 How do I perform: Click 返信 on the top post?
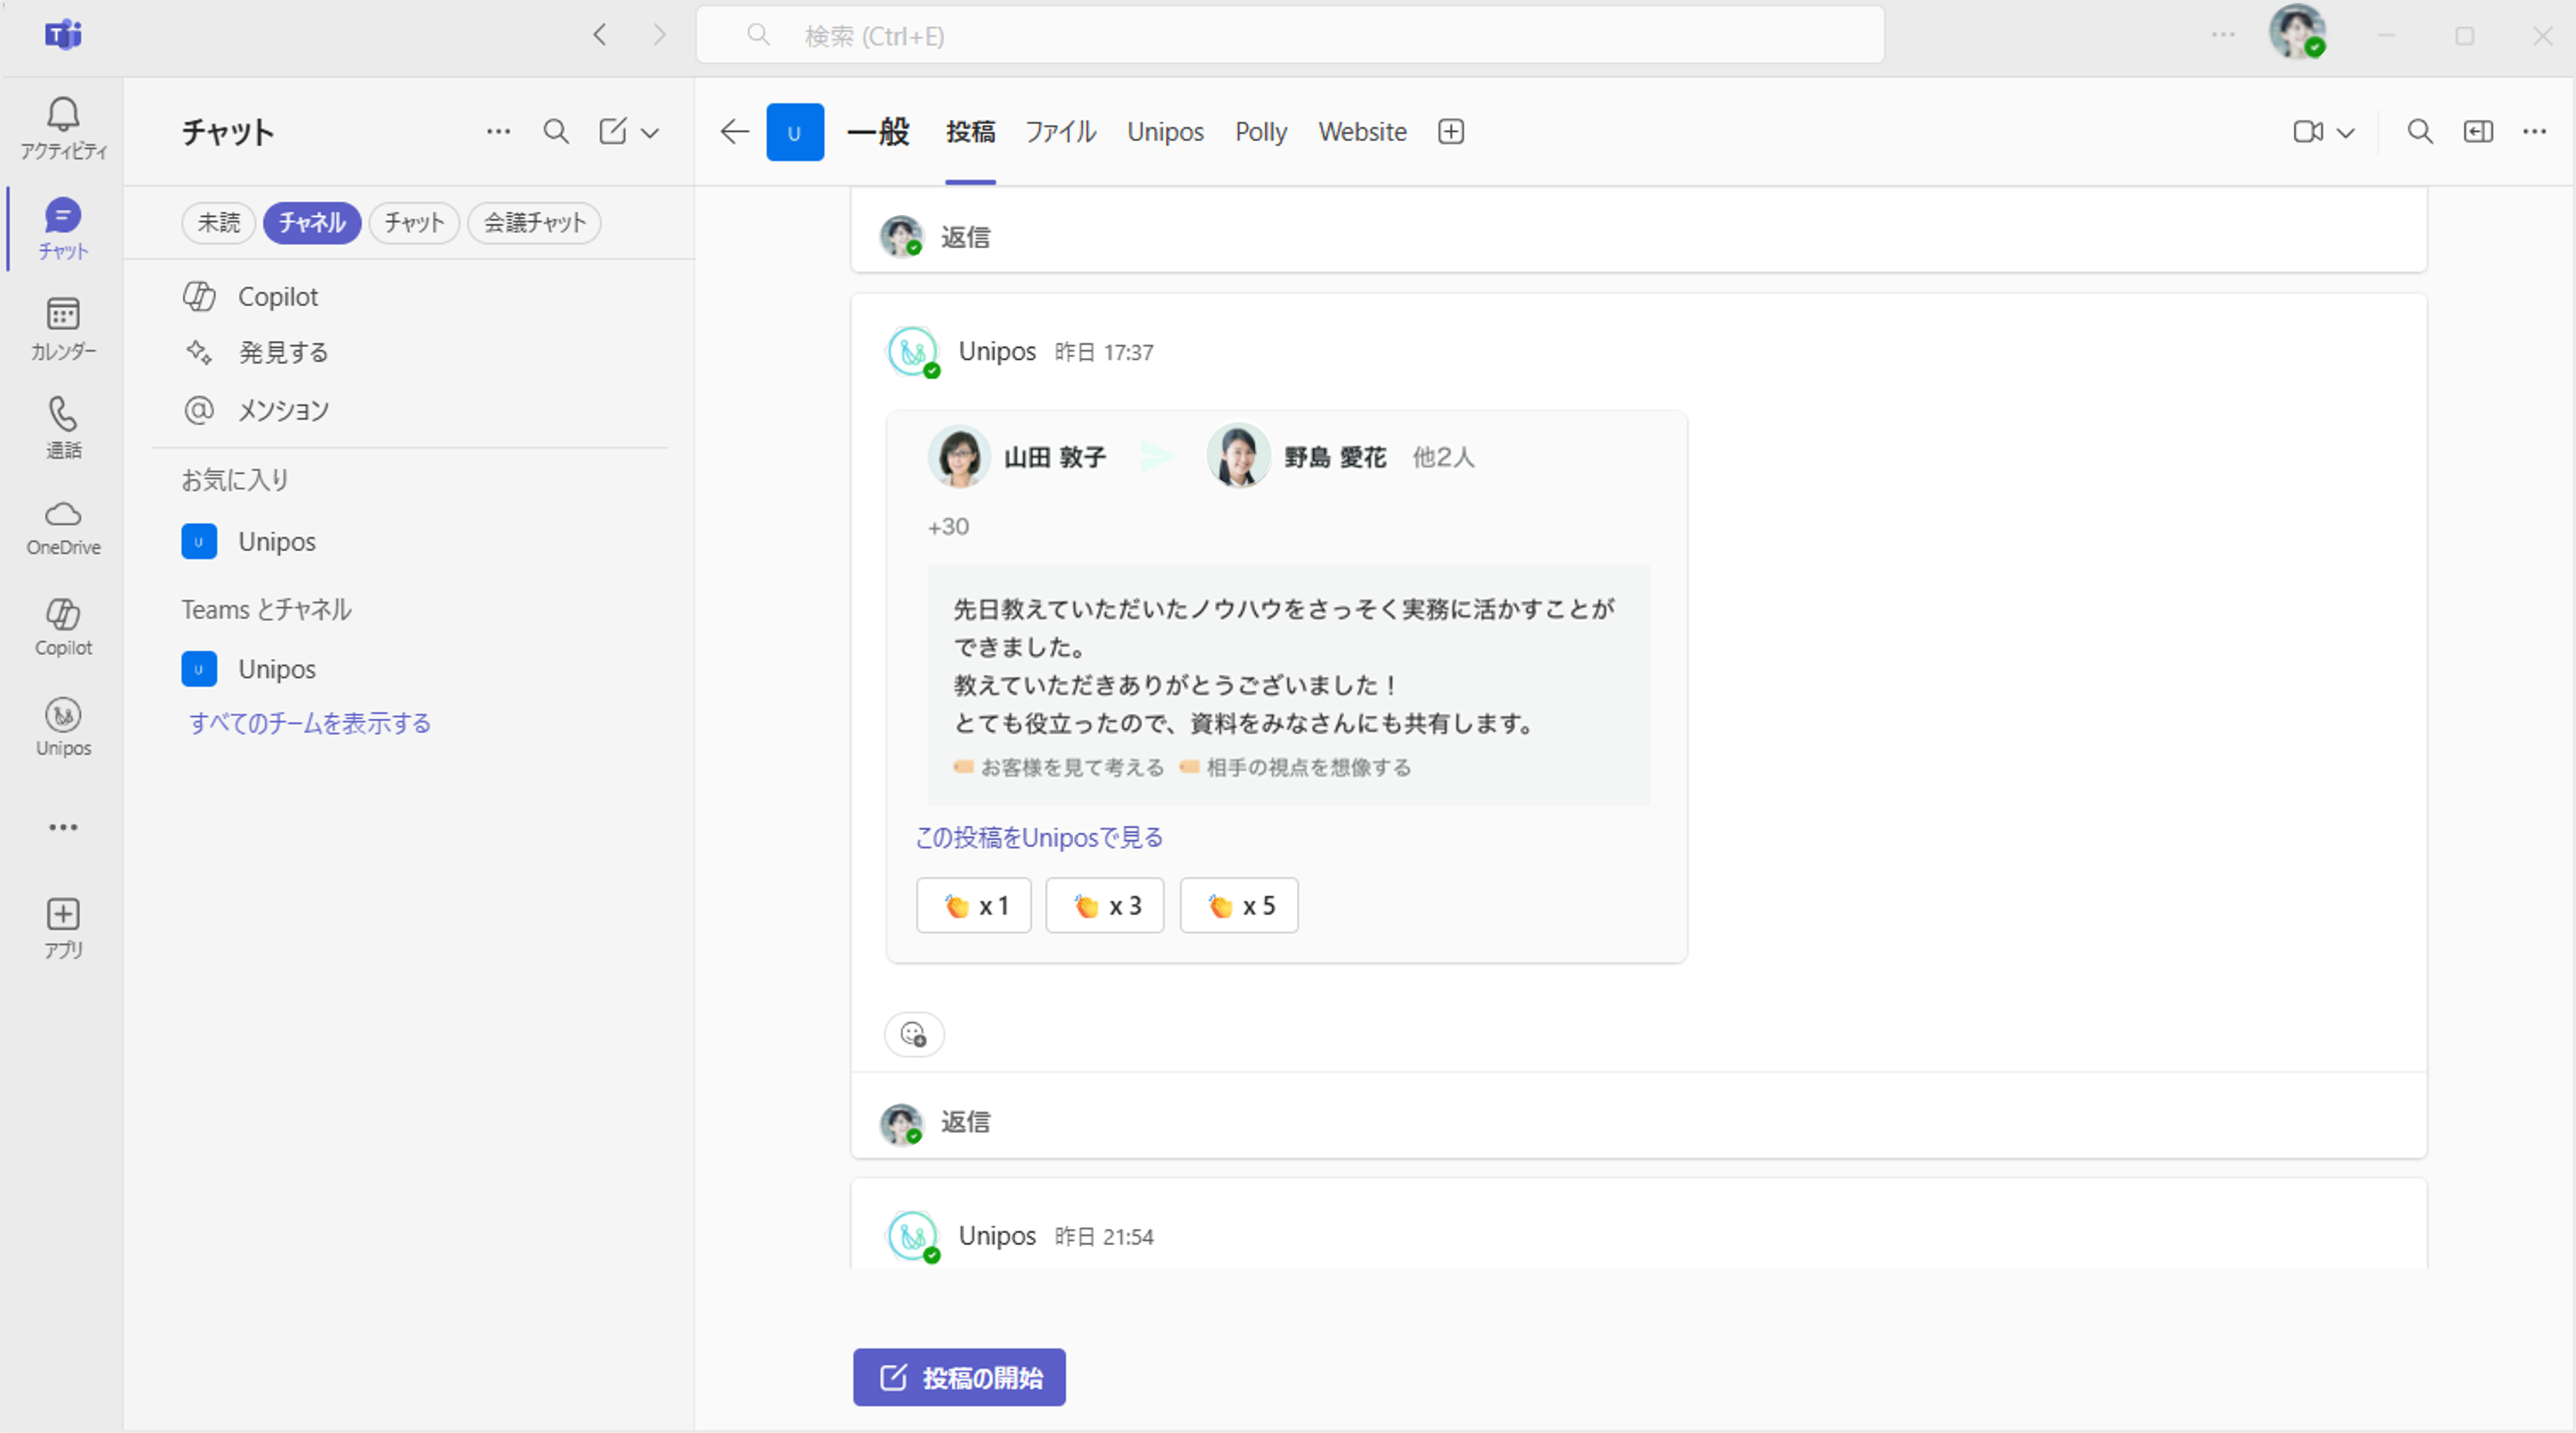tap(965, 237)
